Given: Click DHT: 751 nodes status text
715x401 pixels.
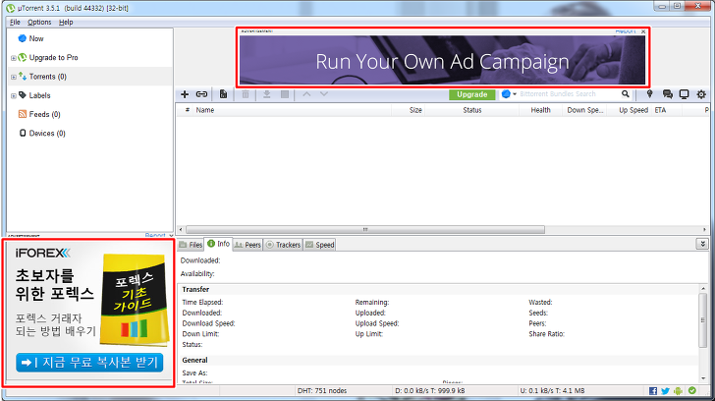Looking at the screenshot, I should pyautogui.click(x=322, y=391).
